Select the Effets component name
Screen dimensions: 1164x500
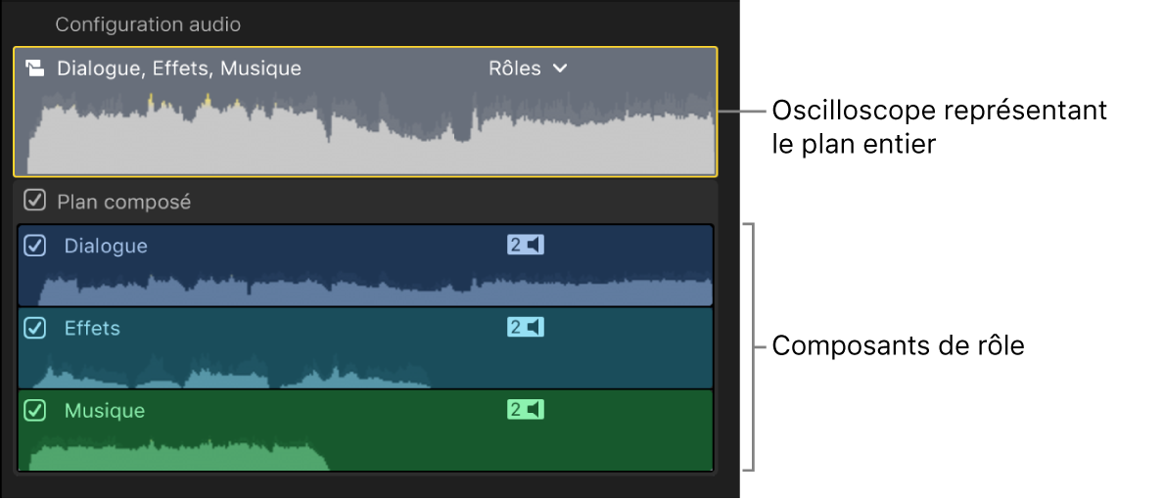(92, 328)
